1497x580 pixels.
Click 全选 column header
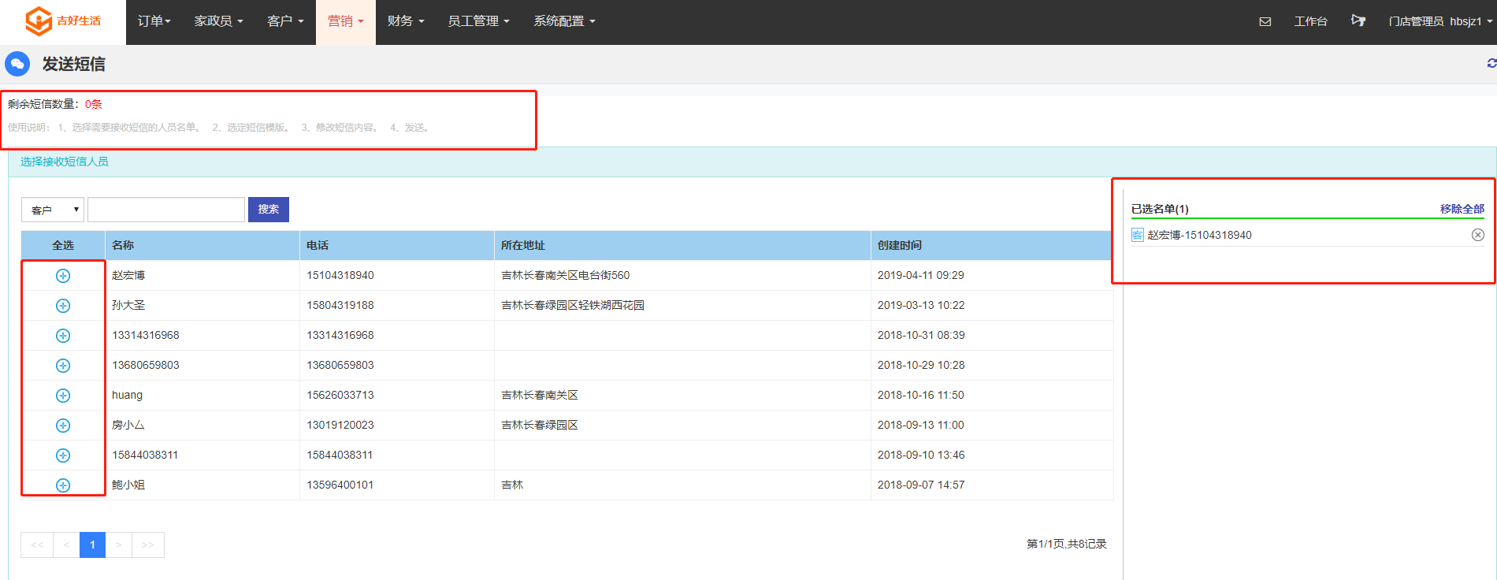click(x=63, y=246)
